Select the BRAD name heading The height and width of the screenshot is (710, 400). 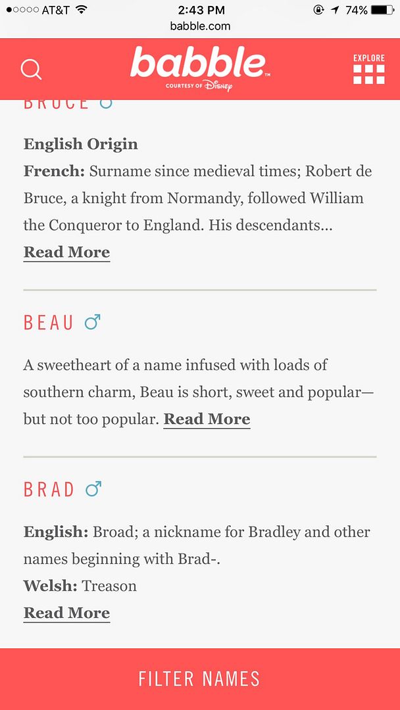(49, 490)
